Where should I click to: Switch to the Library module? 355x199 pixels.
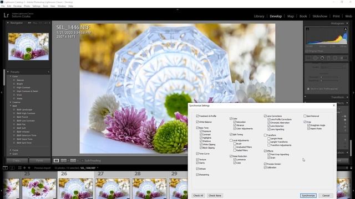(259, 16)
